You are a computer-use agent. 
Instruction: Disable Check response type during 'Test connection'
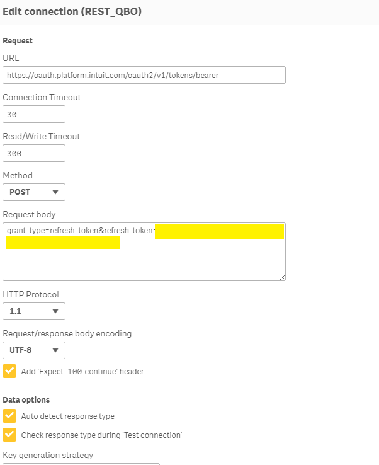point(9,435)
